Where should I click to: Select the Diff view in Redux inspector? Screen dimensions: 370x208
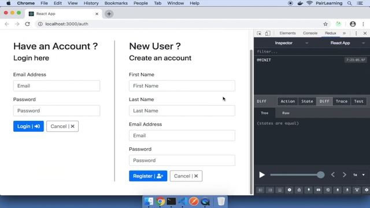point(324,101)
